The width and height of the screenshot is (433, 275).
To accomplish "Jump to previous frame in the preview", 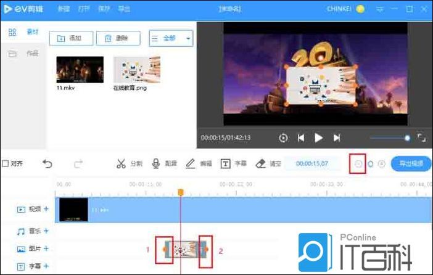I will pyautogui.click(x=301, y=137).
